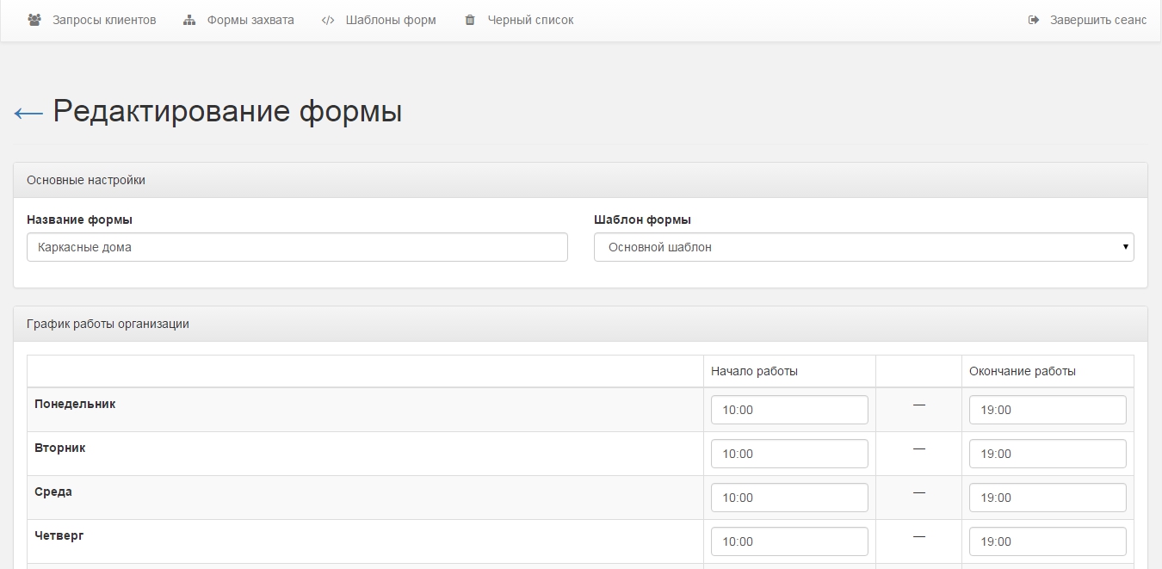The width and height of the screenshot is (1162, 569).
Task: Select the Вторник start time input
Action: coord(789,454)
